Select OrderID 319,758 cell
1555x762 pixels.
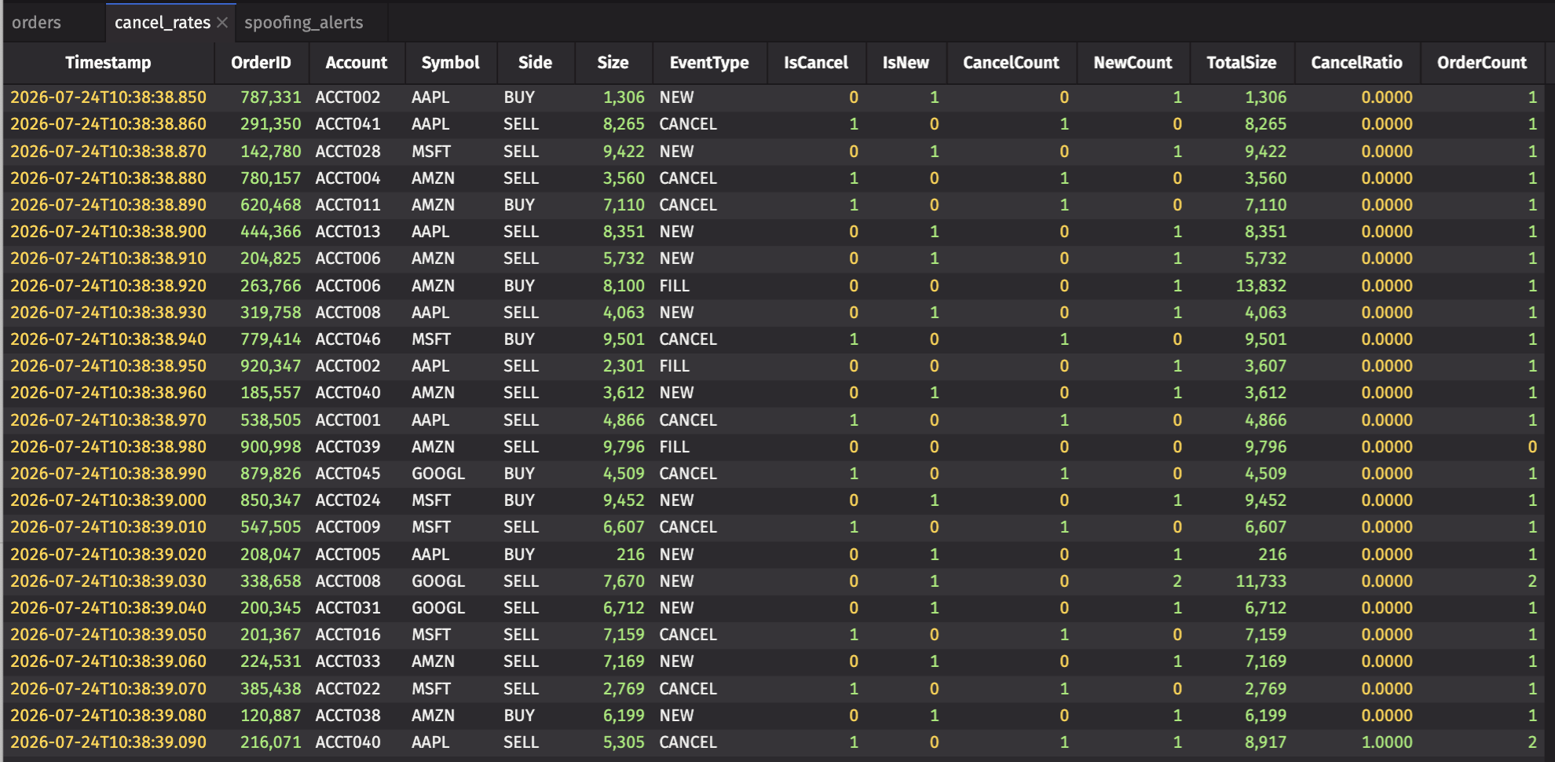point(262,313)
